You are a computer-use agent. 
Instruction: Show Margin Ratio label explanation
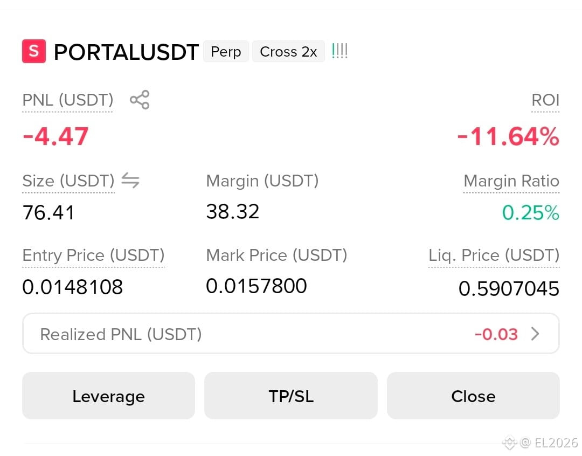coord(511,181)
